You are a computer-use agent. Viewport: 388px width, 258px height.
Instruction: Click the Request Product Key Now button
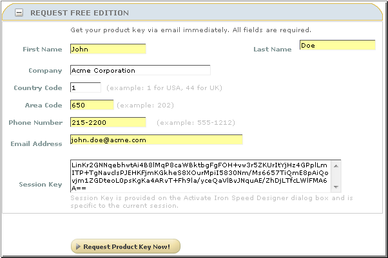[x=125, y=246]
